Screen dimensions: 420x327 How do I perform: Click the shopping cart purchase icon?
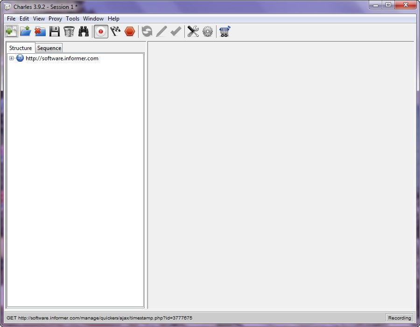[225, 31]
